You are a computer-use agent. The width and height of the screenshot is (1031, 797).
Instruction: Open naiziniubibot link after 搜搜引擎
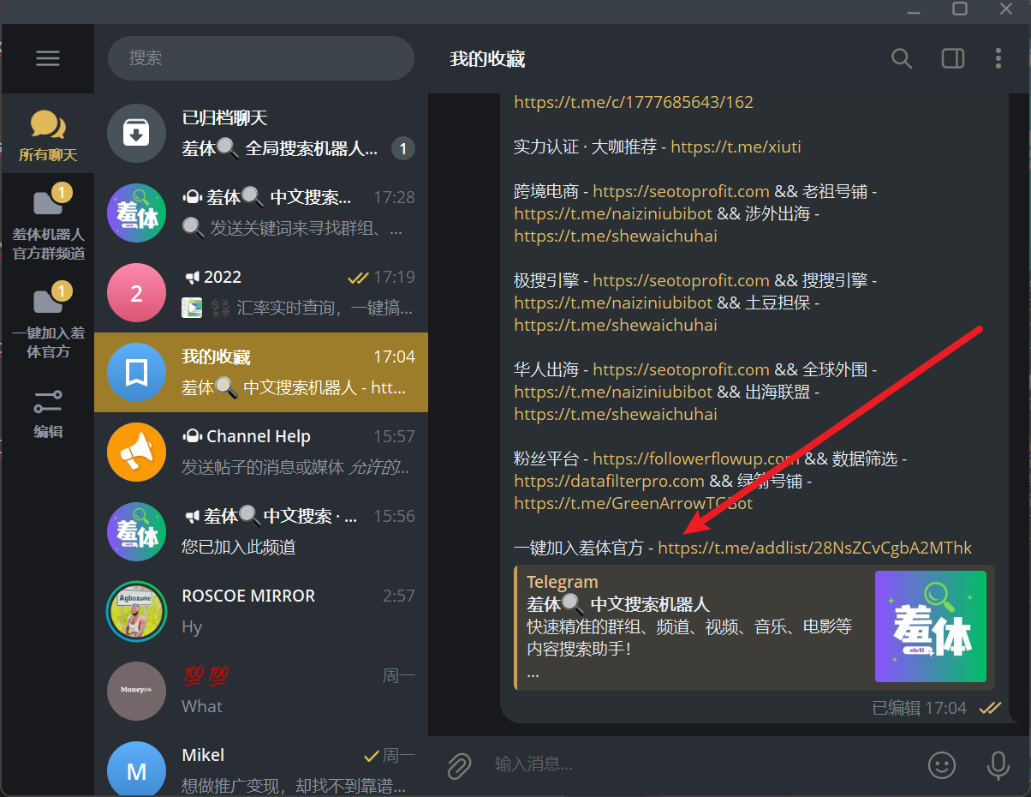click(x=613, y=303)
